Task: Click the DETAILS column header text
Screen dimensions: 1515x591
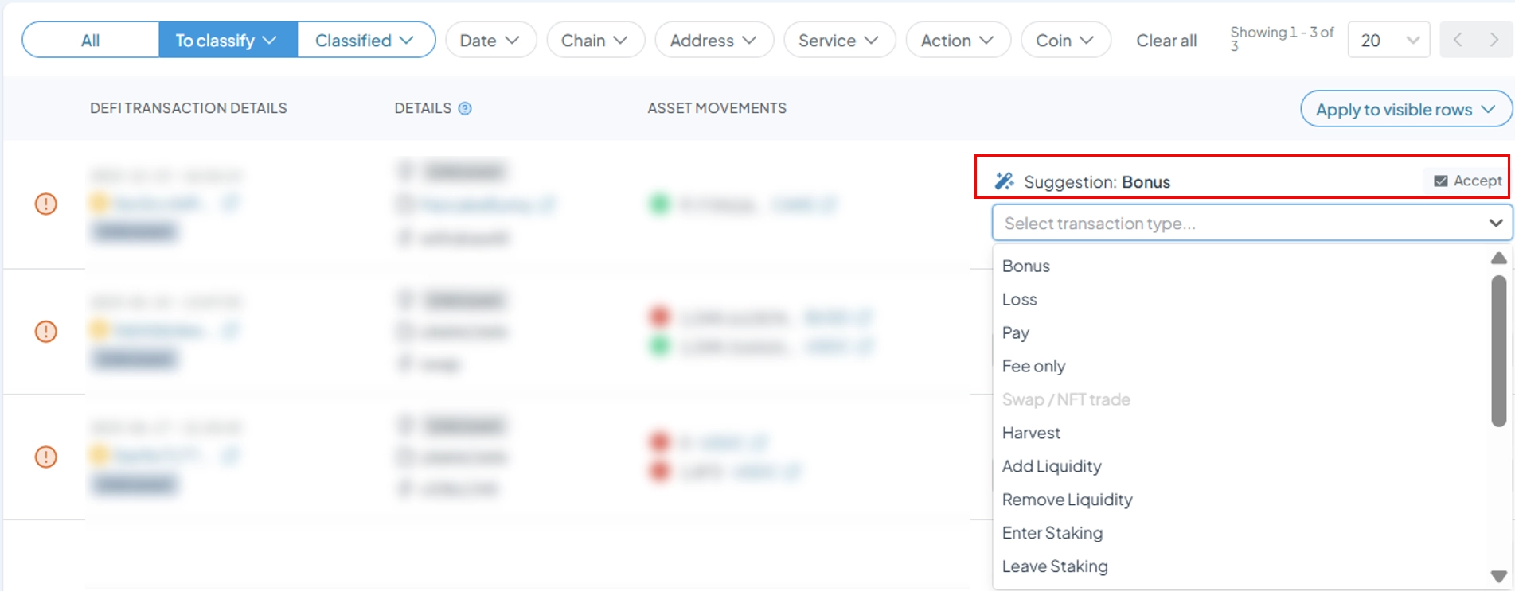Action: point(423,108)
